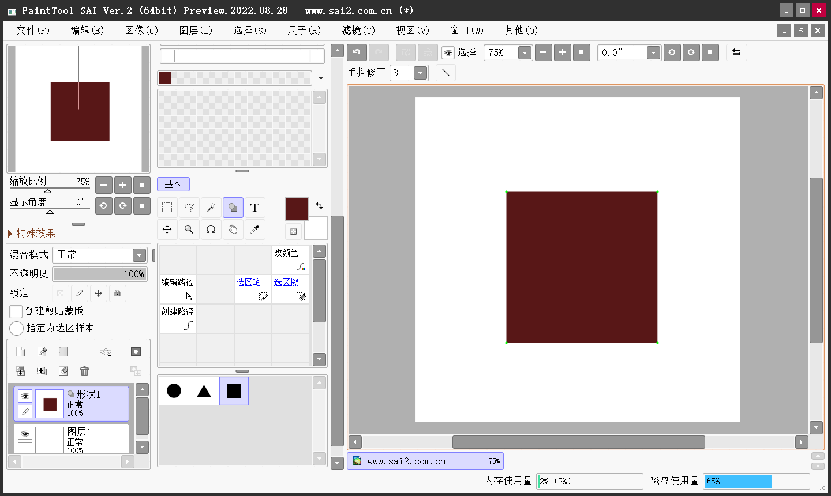Choose the circle shape preset
Screen dimensions: 831x496
click(x=174, y=391)
